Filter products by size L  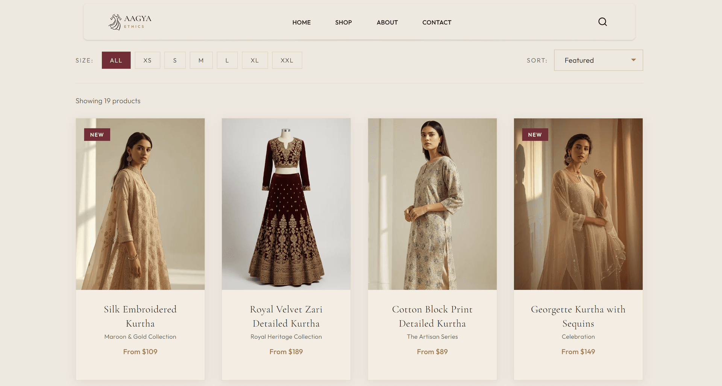tap(227, 60)
